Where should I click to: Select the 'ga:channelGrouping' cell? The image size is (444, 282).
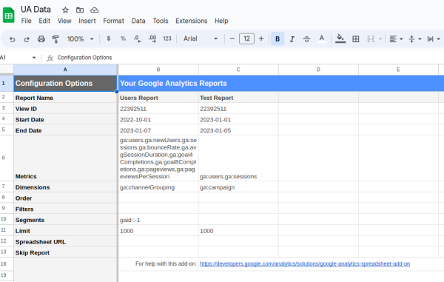(158, 187)
